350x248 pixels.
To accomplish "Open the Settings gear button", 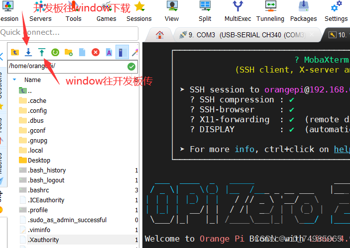I will (336, 11).
